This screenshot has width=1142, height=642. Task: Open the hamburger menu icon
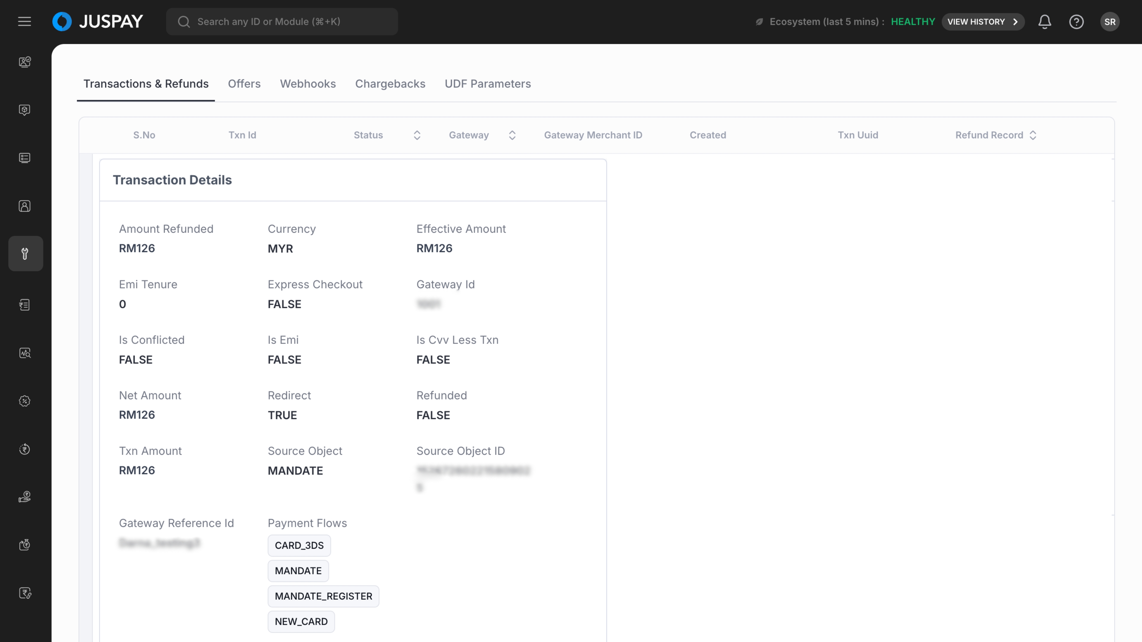click(24, 21)
